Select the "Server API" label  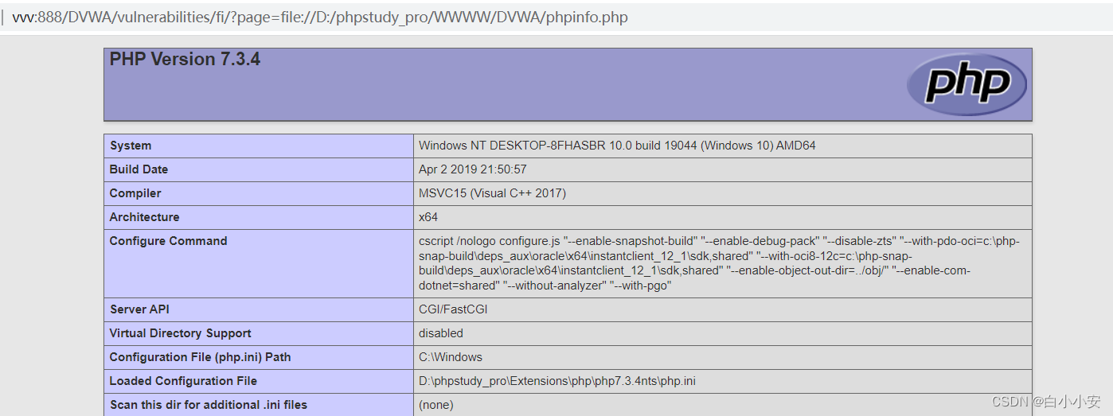[139, 309]
